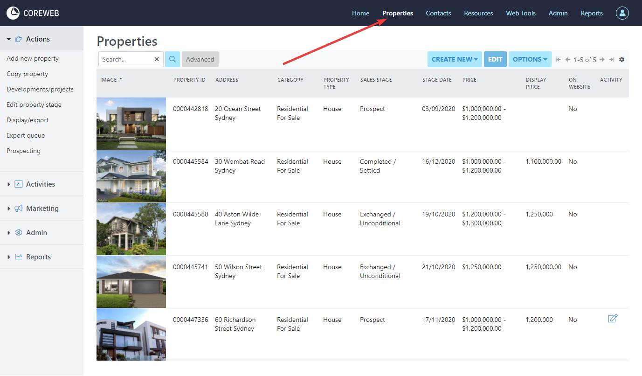Click the table settings gear icon
This screenshot has height=376, width=642.
click(x=621, y=60)
